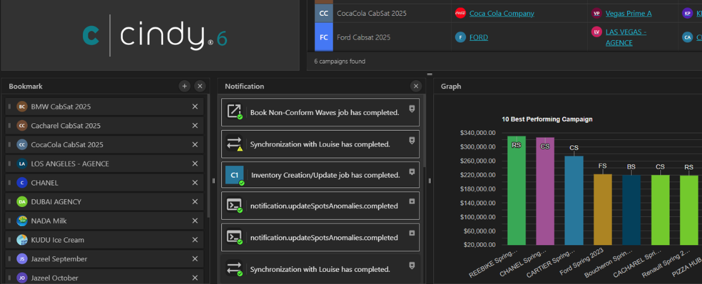Viewport: 702px width, 284px height.
Task: Open the FORD advertiser link
Action: point(479,37)
